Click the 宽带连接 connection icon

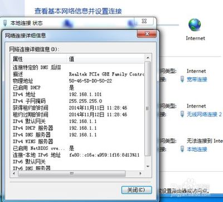pos(182,79)
